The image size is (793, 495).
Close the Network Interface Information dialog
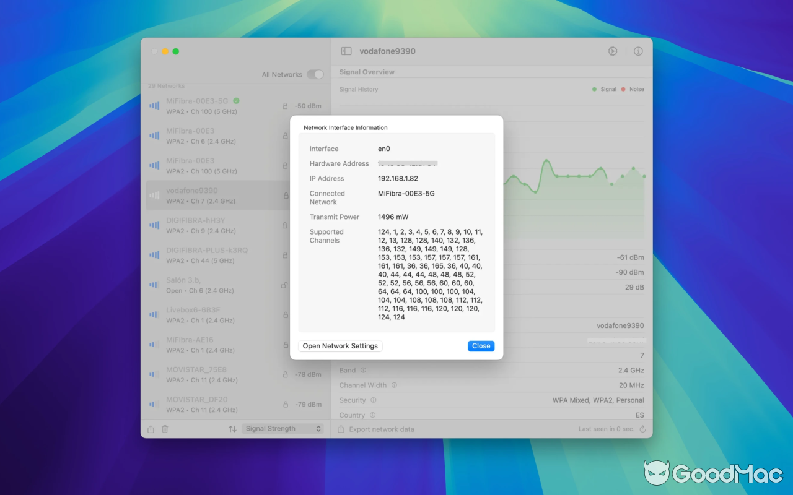tap(481, 346)
